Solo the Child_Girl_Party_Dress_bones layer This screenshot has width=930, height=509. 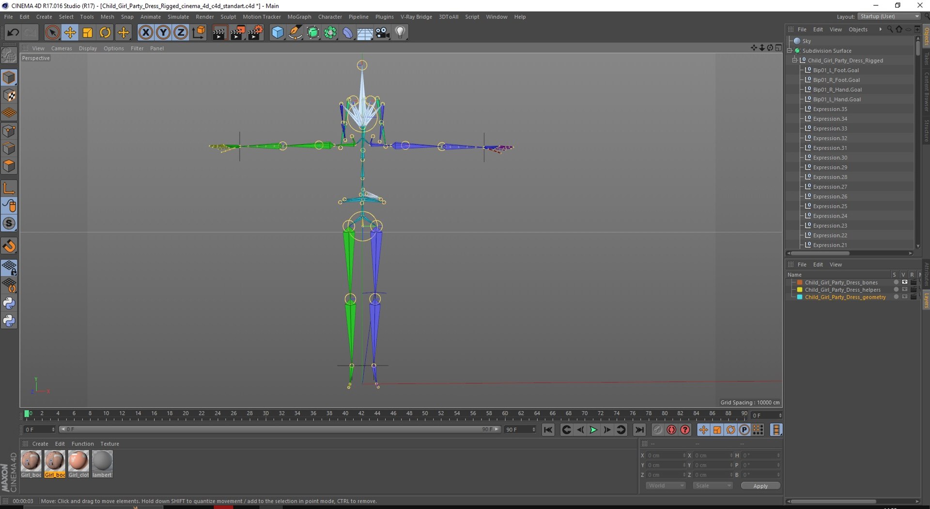896,282
